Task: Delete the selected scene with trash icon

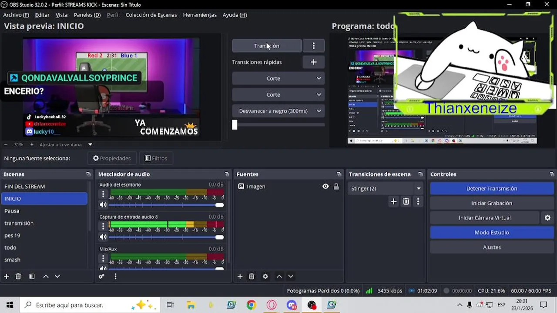Action: point(18,276)
